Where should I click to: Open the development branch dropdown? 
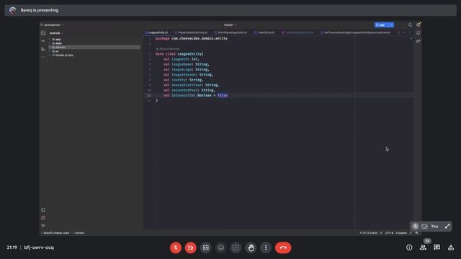point(53,25)
